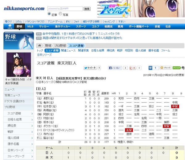Open the サッカー navigation tab

pos(44,27)
